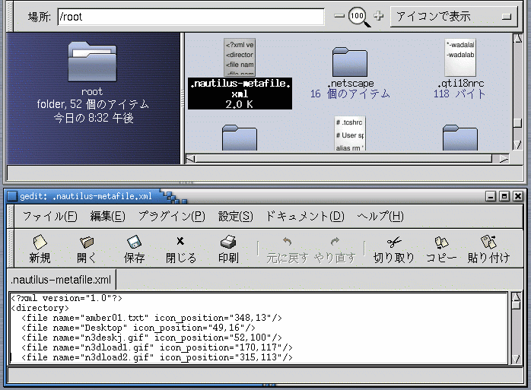Click the Close (閉じる) document icon
This screenshot has width=531, height=390.
coord(180,243)
